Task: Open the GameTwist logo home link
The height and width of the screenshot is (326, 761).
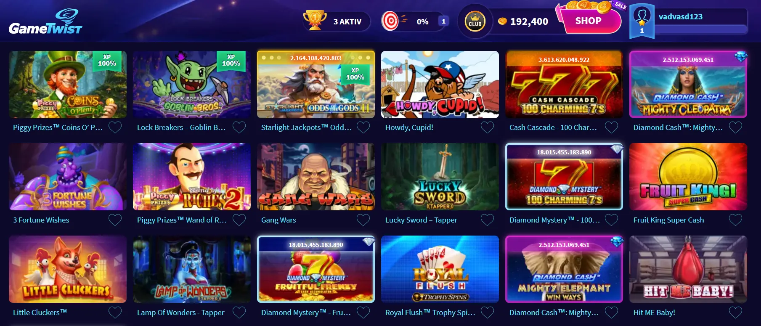Action: click(x=45, y=22)
